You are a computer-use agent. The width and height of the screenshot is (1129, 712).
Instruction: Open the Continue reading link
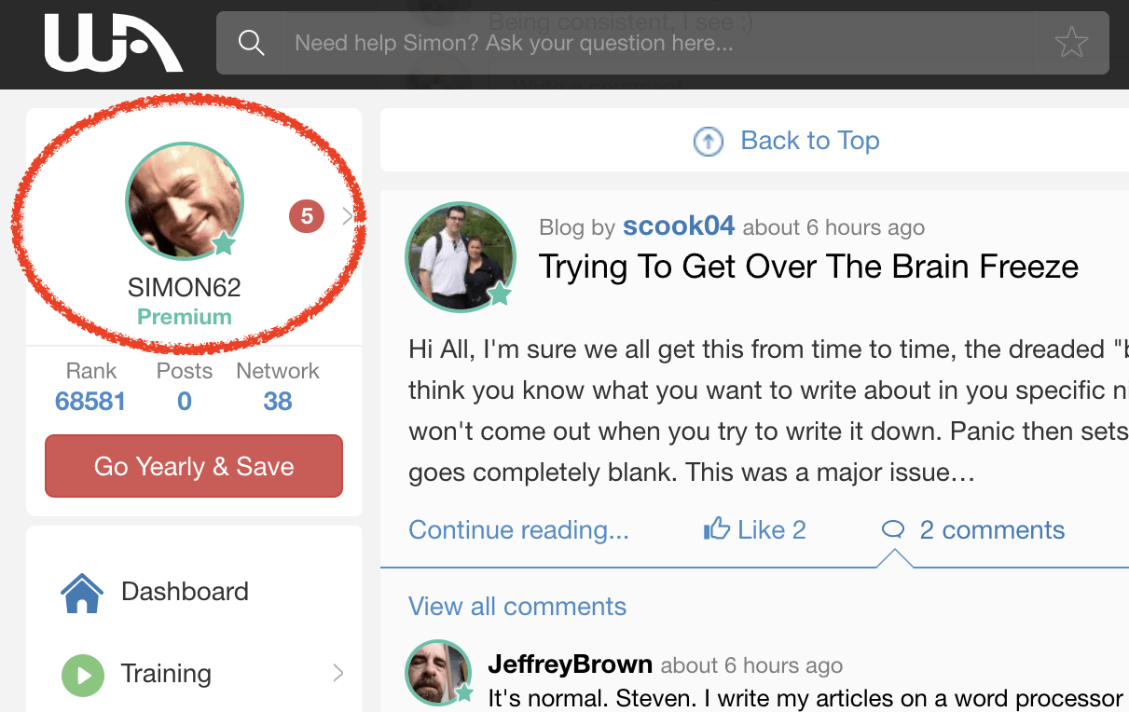click(519, 530)
